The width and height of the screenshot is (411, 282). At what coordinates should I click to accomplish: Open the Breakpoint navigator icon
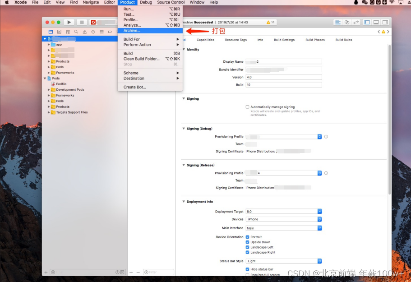click(110, 32)
